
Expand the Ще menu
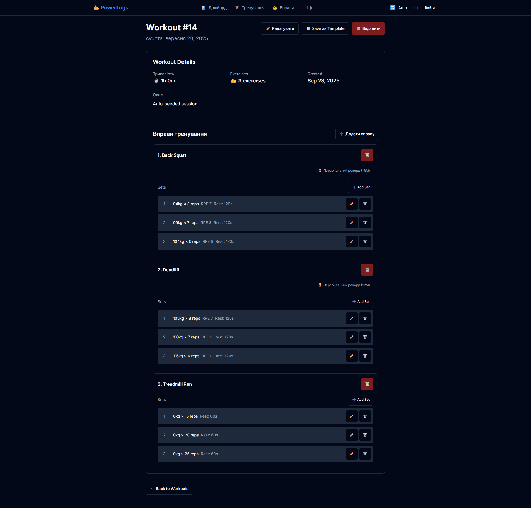307,8
